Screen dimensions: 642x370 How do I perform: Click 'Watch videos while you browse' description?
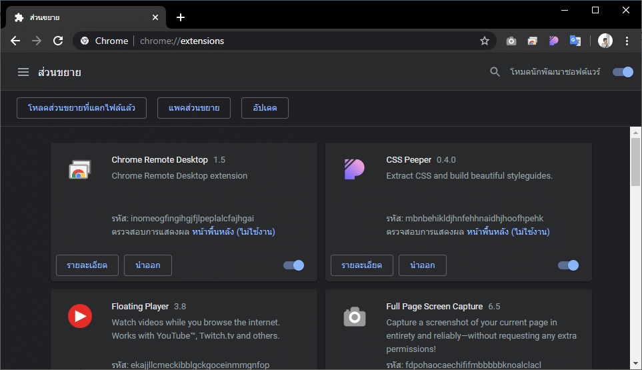pyautogui.click(x=196, y=329)
